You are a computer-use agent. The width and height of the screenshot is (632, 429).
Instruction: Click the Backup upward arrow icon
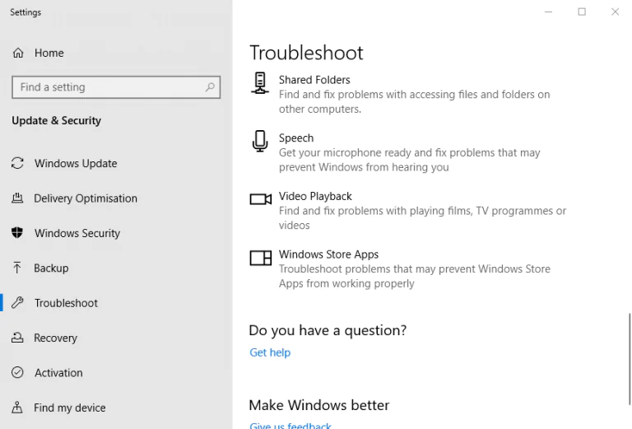point(17,268)
